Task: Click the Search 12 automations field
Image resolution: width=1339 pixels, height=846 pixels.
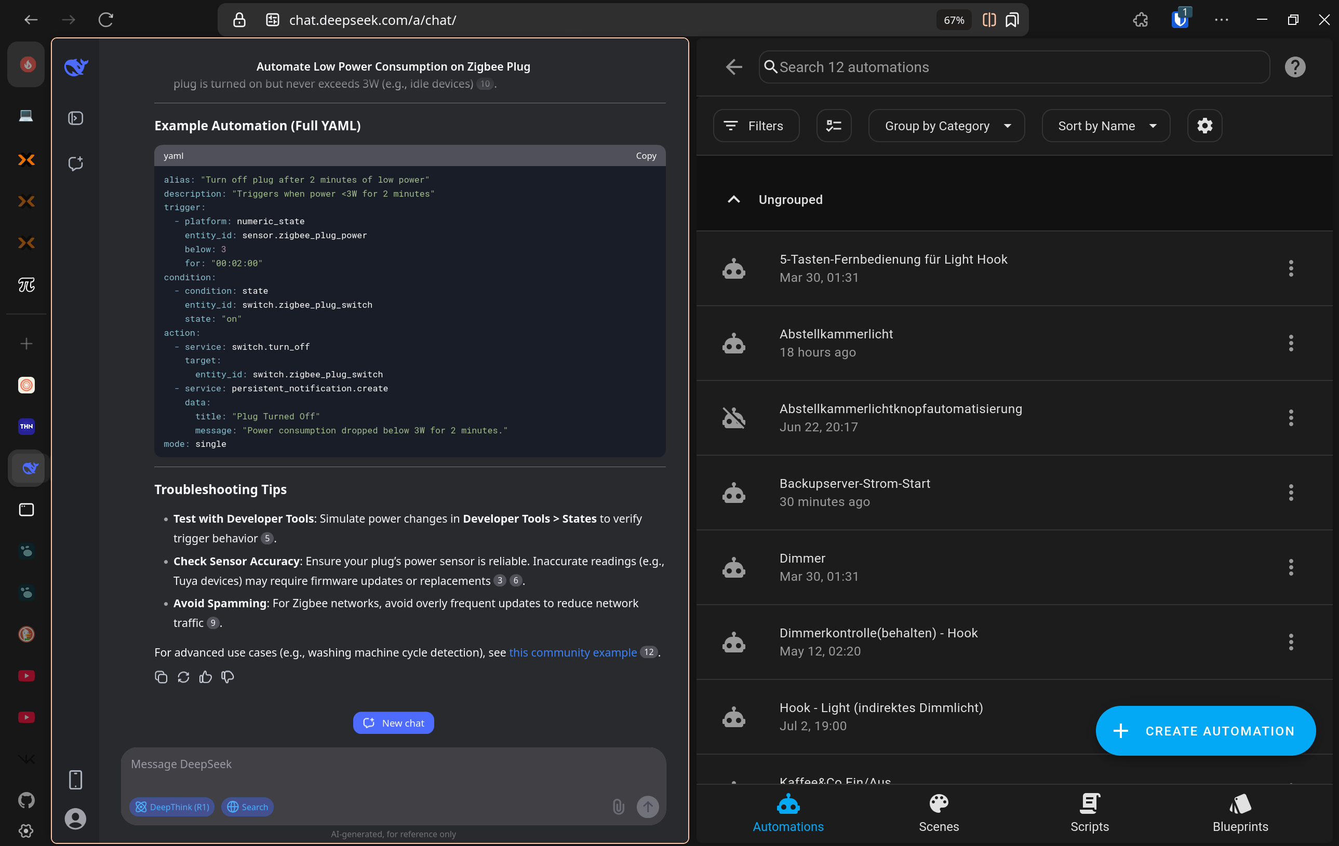Action: tap(1014, 67)
